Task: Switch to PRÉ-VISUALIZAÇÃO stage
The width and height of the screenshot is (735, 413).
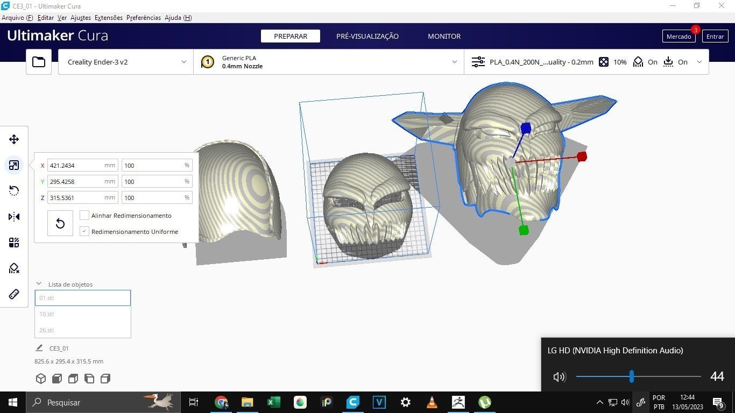Action: (367, 36)
